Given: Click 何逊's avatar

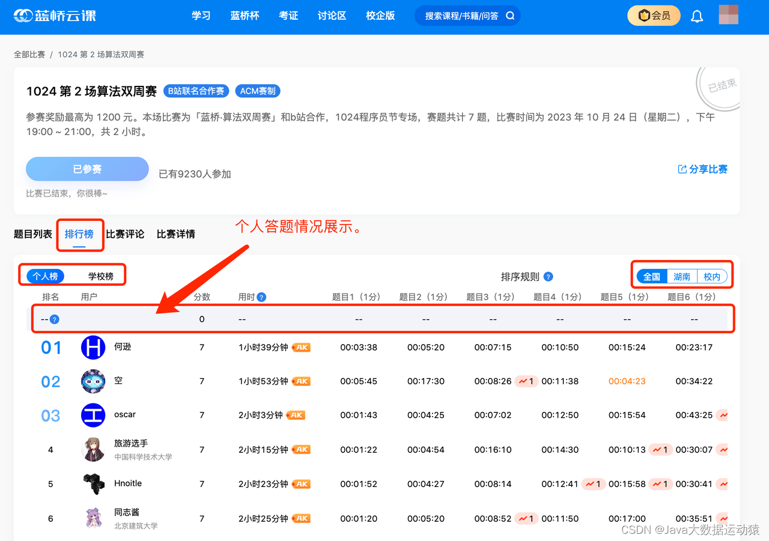Looking at the screenshot, I should [93, 348].
